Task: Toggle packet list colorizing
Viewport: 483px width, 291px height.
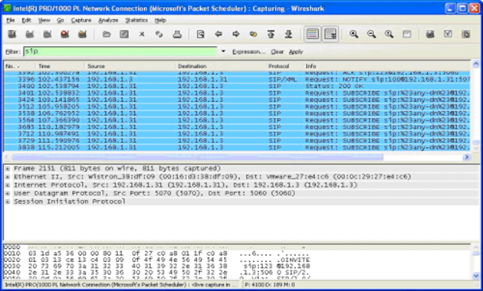Action: point(312,34)
